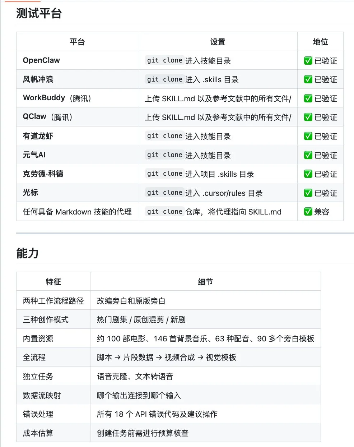
Task: Click the 克劳德·科德 platform cell
Action: pos(77,174)
